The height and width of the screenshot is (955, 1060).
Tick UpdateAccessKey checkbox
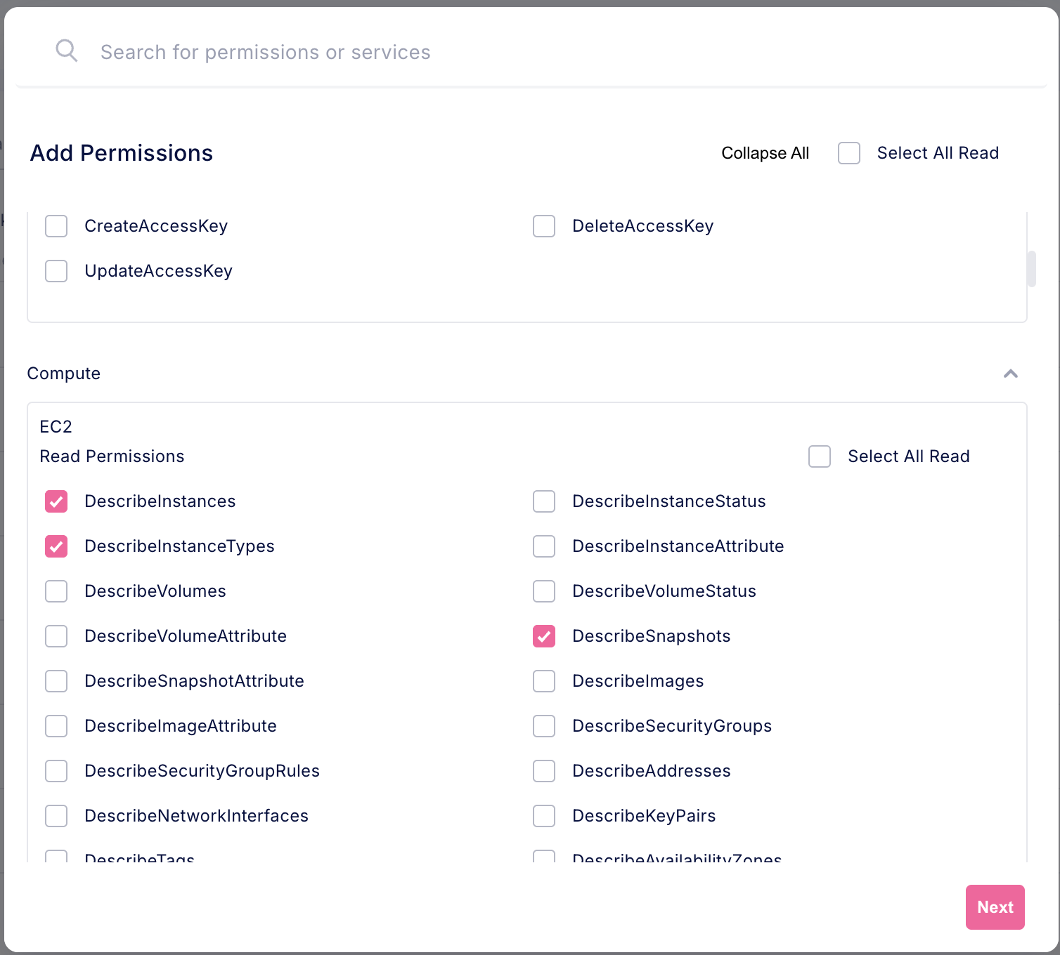click(56, 271)
